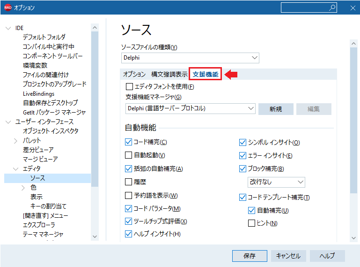Click the 新規 button
This screenshot has height=267, width=360.
pyautogui.click(x=276, y=109)
